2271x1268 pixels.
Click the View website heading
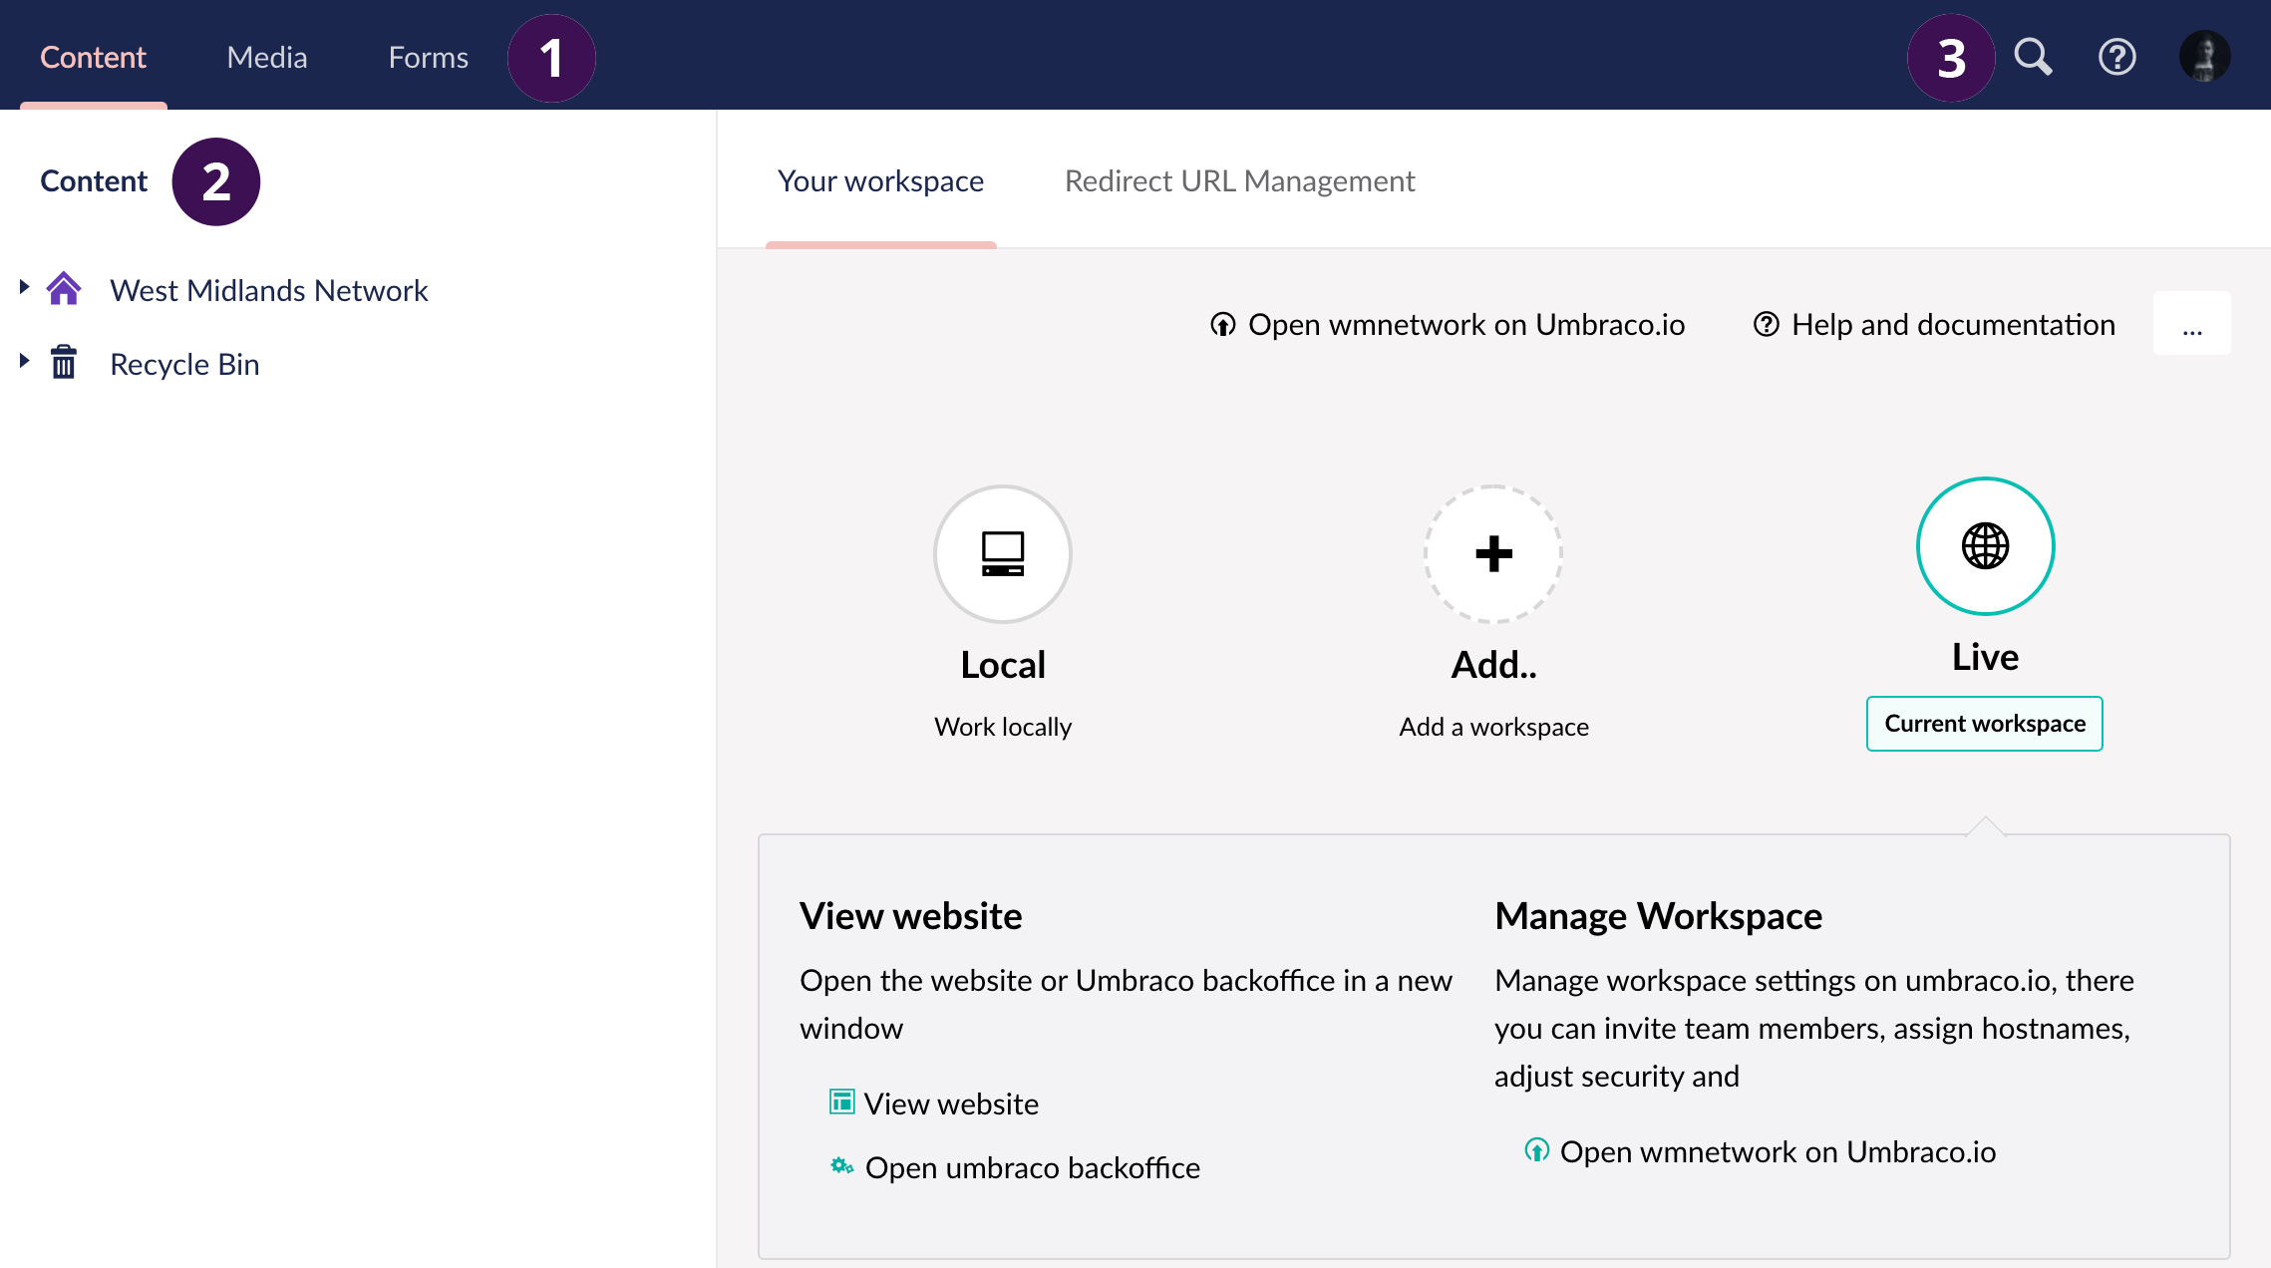910,915
